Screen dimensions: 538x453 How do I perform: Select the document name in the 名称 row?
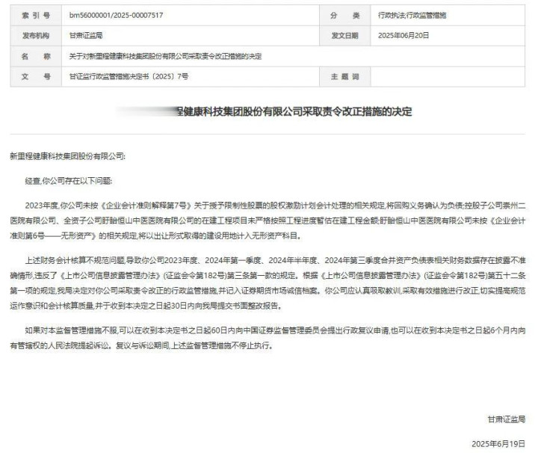coord(165,56)
